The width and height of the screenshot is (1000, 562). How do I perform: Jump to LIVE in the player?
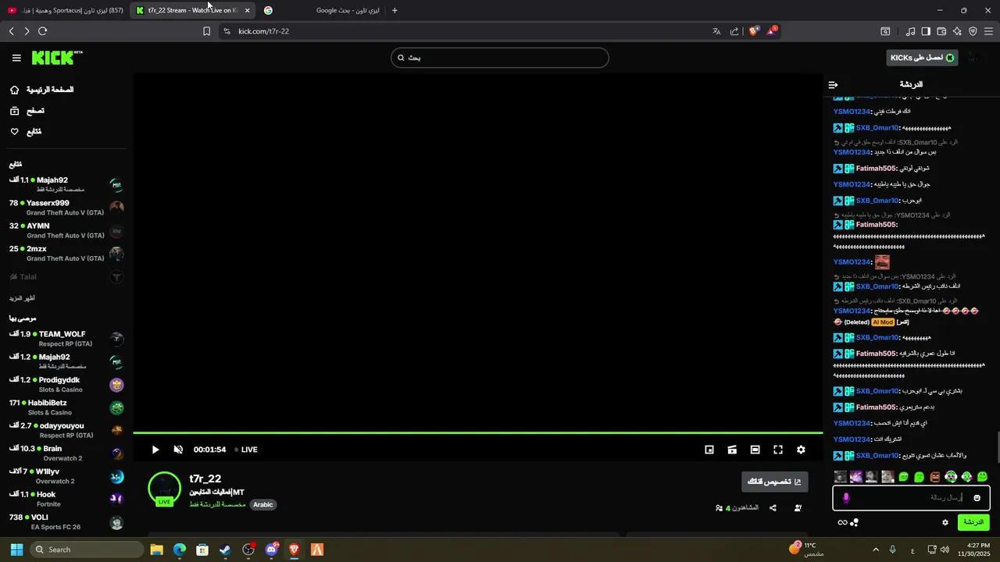(246, 450)
